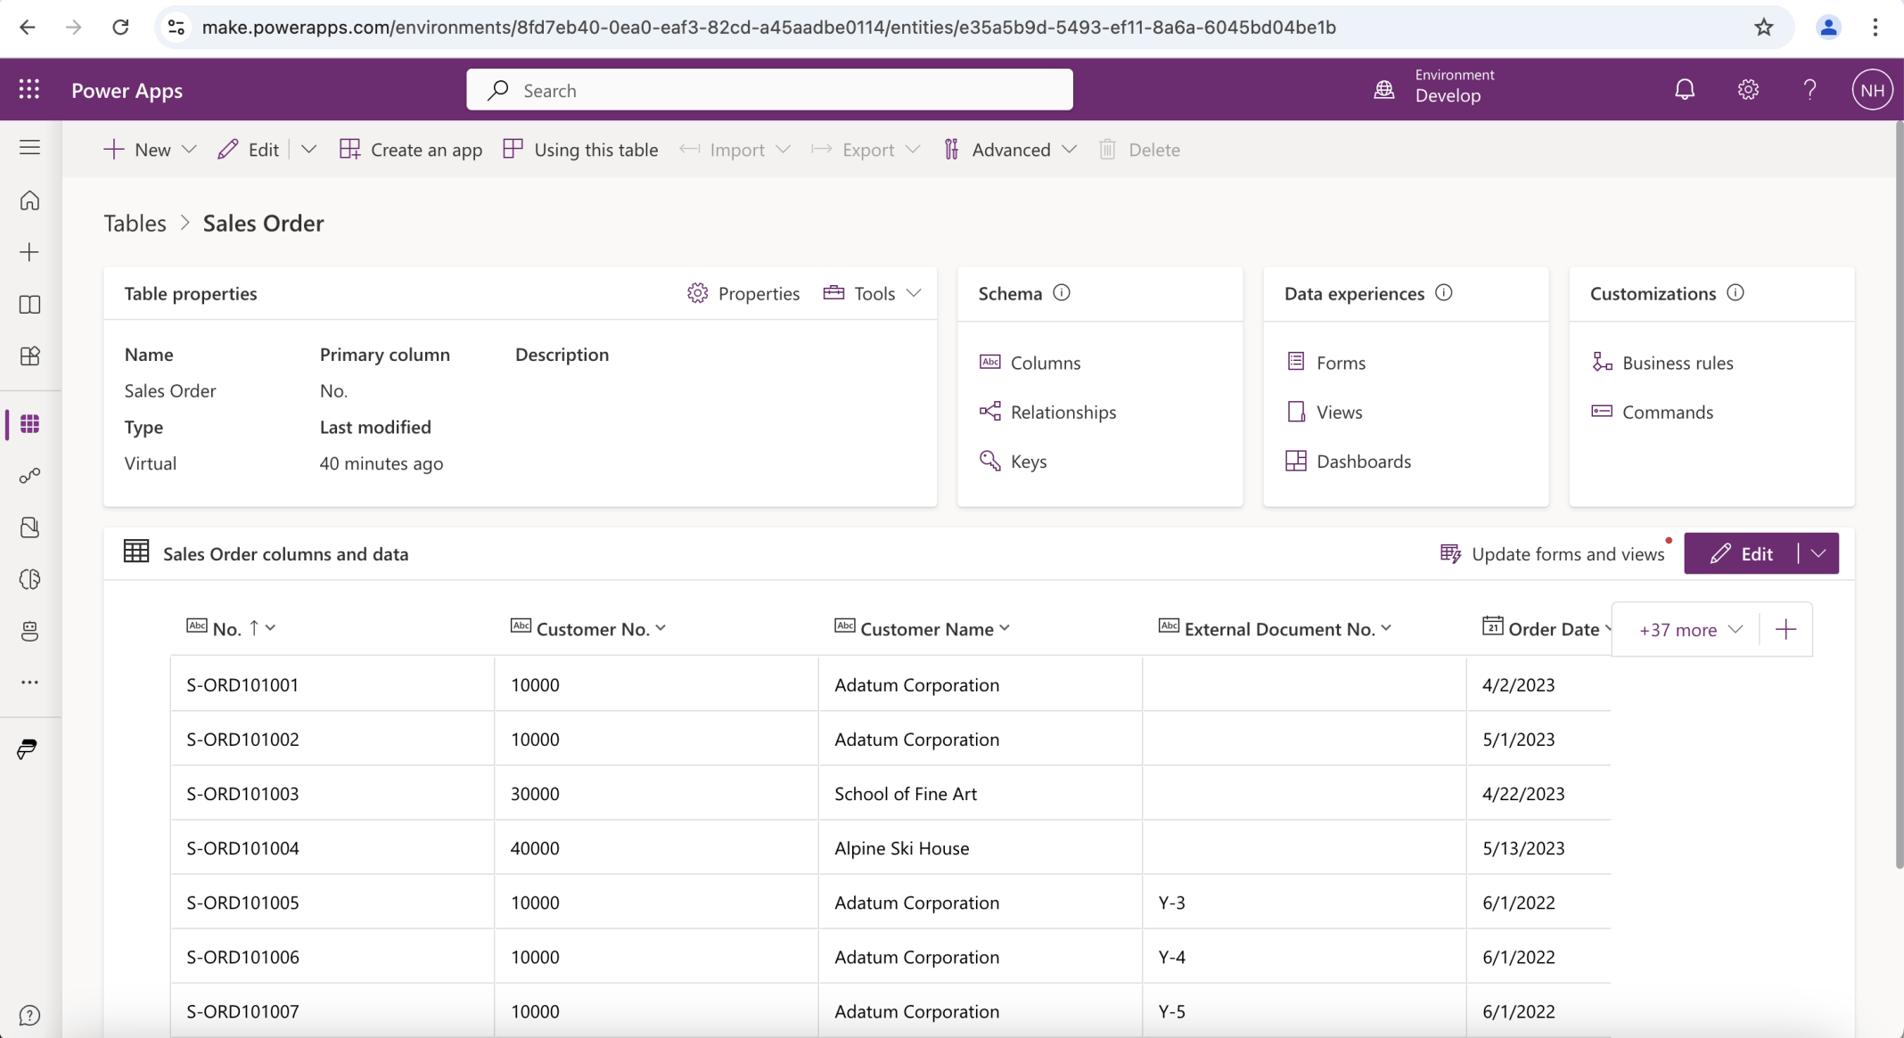Click the notifications bell icon
Image resolution: width=1904 pixels, height=1038 pixels.
coord(1684,89)
